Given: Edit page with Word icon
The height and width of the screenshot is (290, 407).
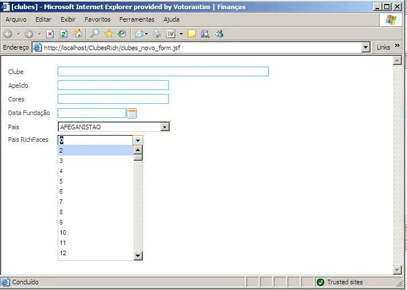Looking at the screenshot, I should click(171, 34).
